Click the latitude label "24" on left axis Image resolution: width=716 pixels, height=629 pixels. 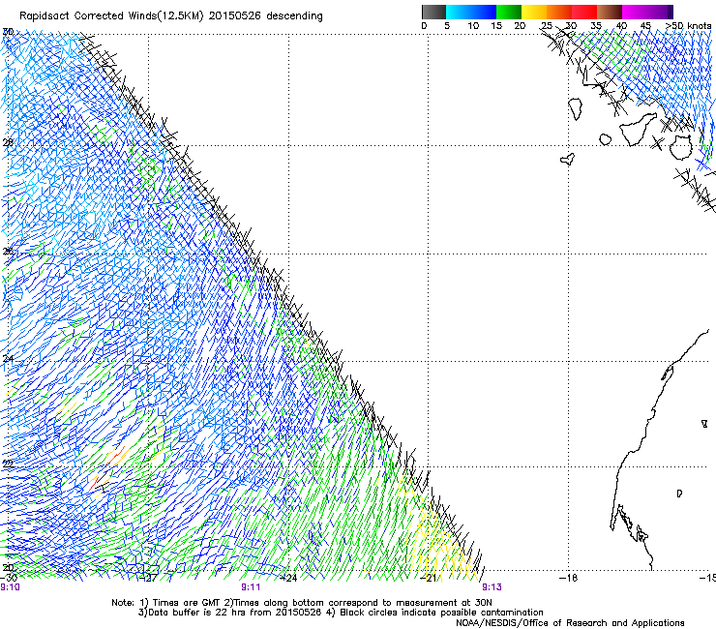(8, 359)
